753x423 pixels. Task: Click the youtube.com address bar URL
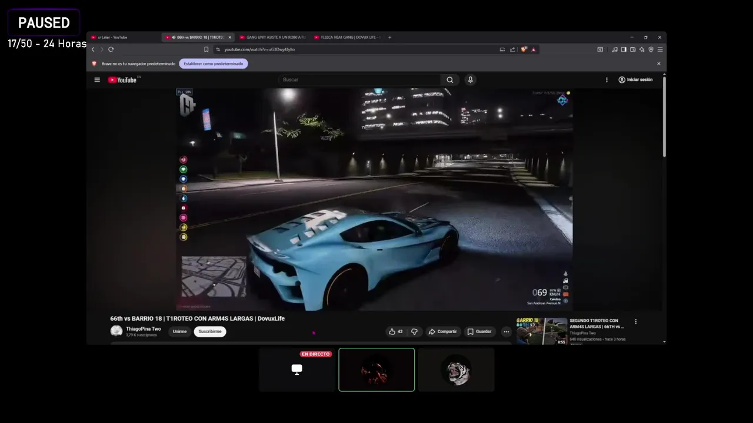pos(259,49)
